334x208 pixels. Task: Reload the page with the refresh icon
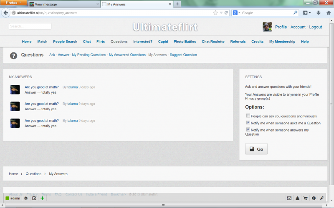(x=226, y=13)
